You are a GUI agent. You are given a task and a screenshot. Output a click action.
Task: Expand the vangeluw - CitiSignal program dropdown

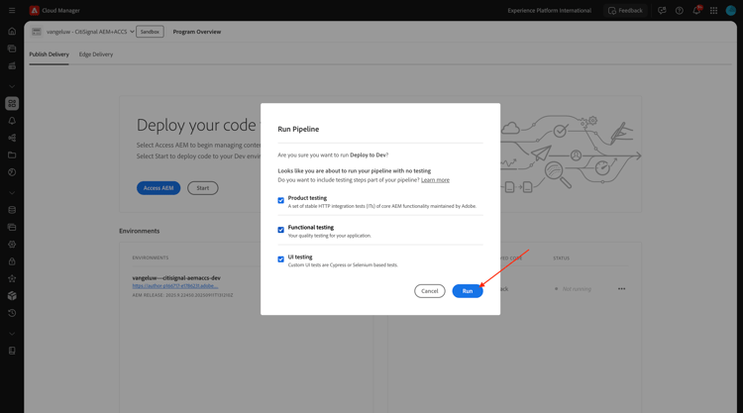[x=90, y=32]
